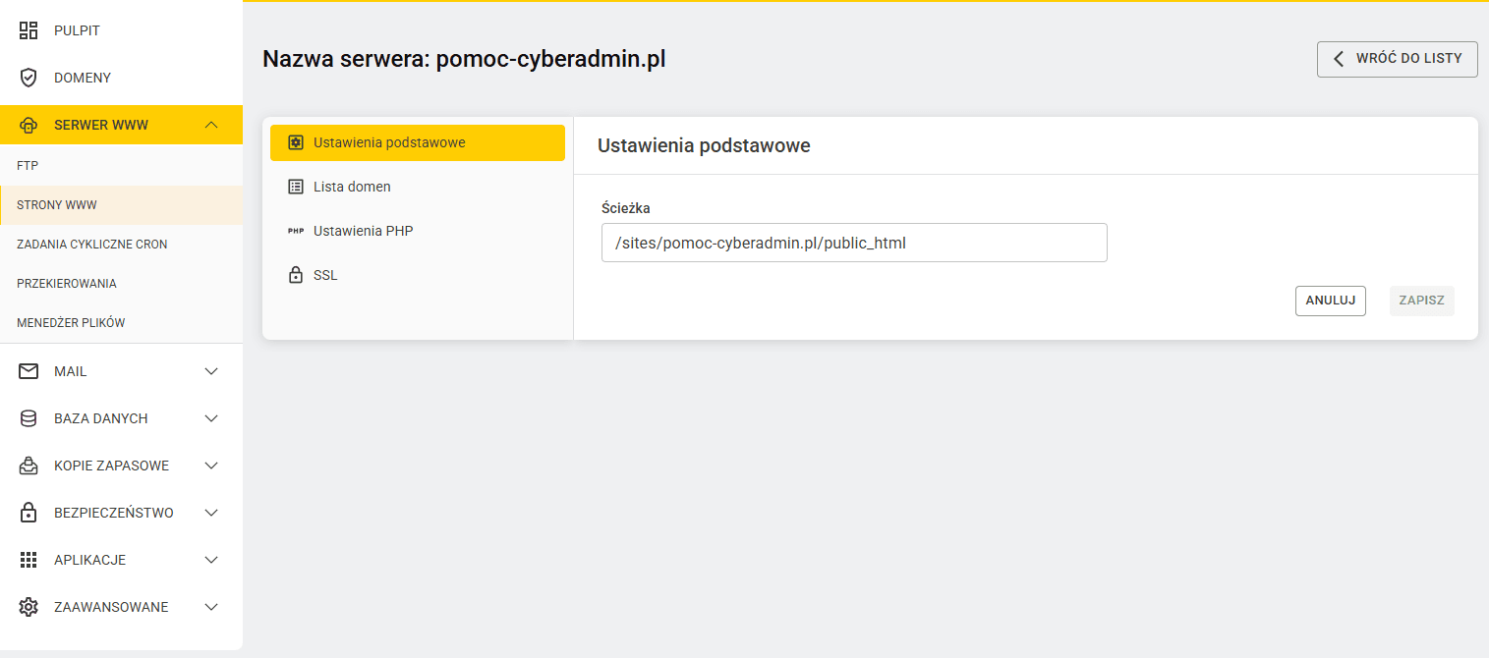Click the Serwer WWW cloud icon
The width and height of the screenshot is (1489, 658).
29,125
